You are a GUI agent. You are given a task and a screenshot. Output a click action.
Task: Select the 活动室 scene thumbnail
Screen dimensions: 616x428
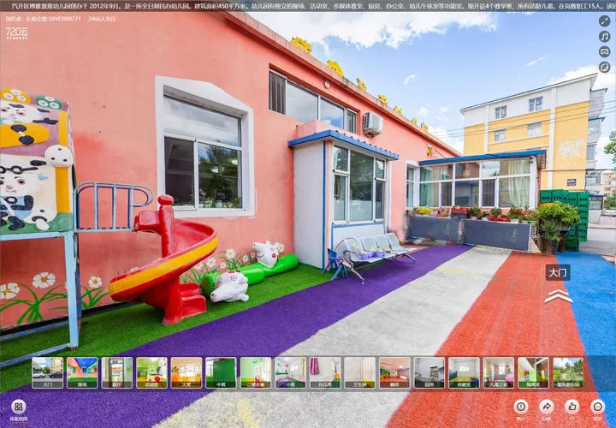pos(151,372)
